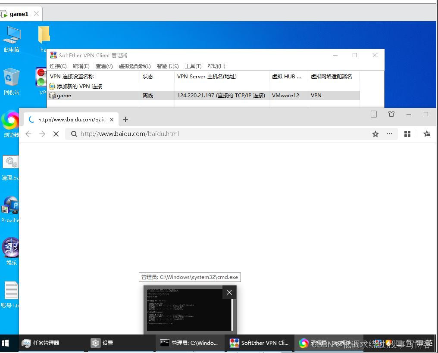Open the browser skin shirt icon
438x353 pixels.
point(391,114)
